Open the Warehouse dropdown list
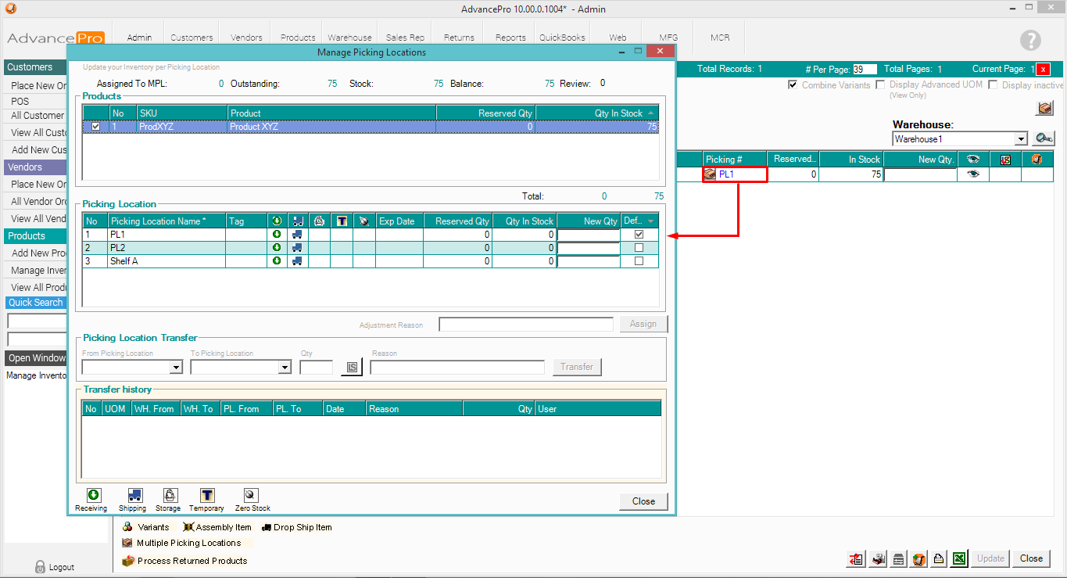This screenshot has height=578, width=1067. (x=1020, y=139)
